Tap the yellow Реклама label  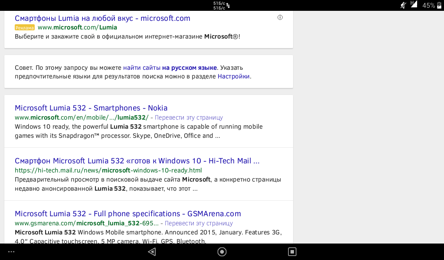(x=25, y=28)
